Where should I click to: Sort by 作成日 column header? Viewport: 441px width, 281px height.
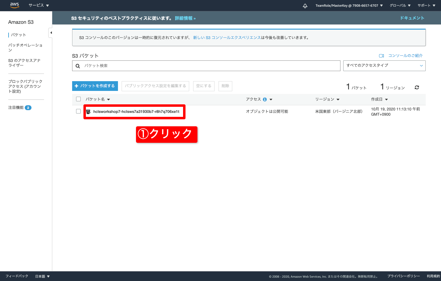coord(379,99)
